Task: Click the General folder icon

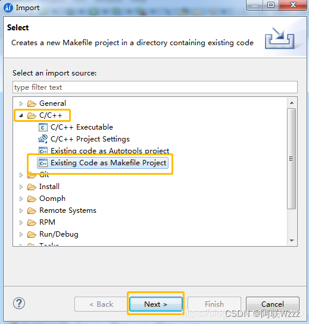Action: click(32, 103)
